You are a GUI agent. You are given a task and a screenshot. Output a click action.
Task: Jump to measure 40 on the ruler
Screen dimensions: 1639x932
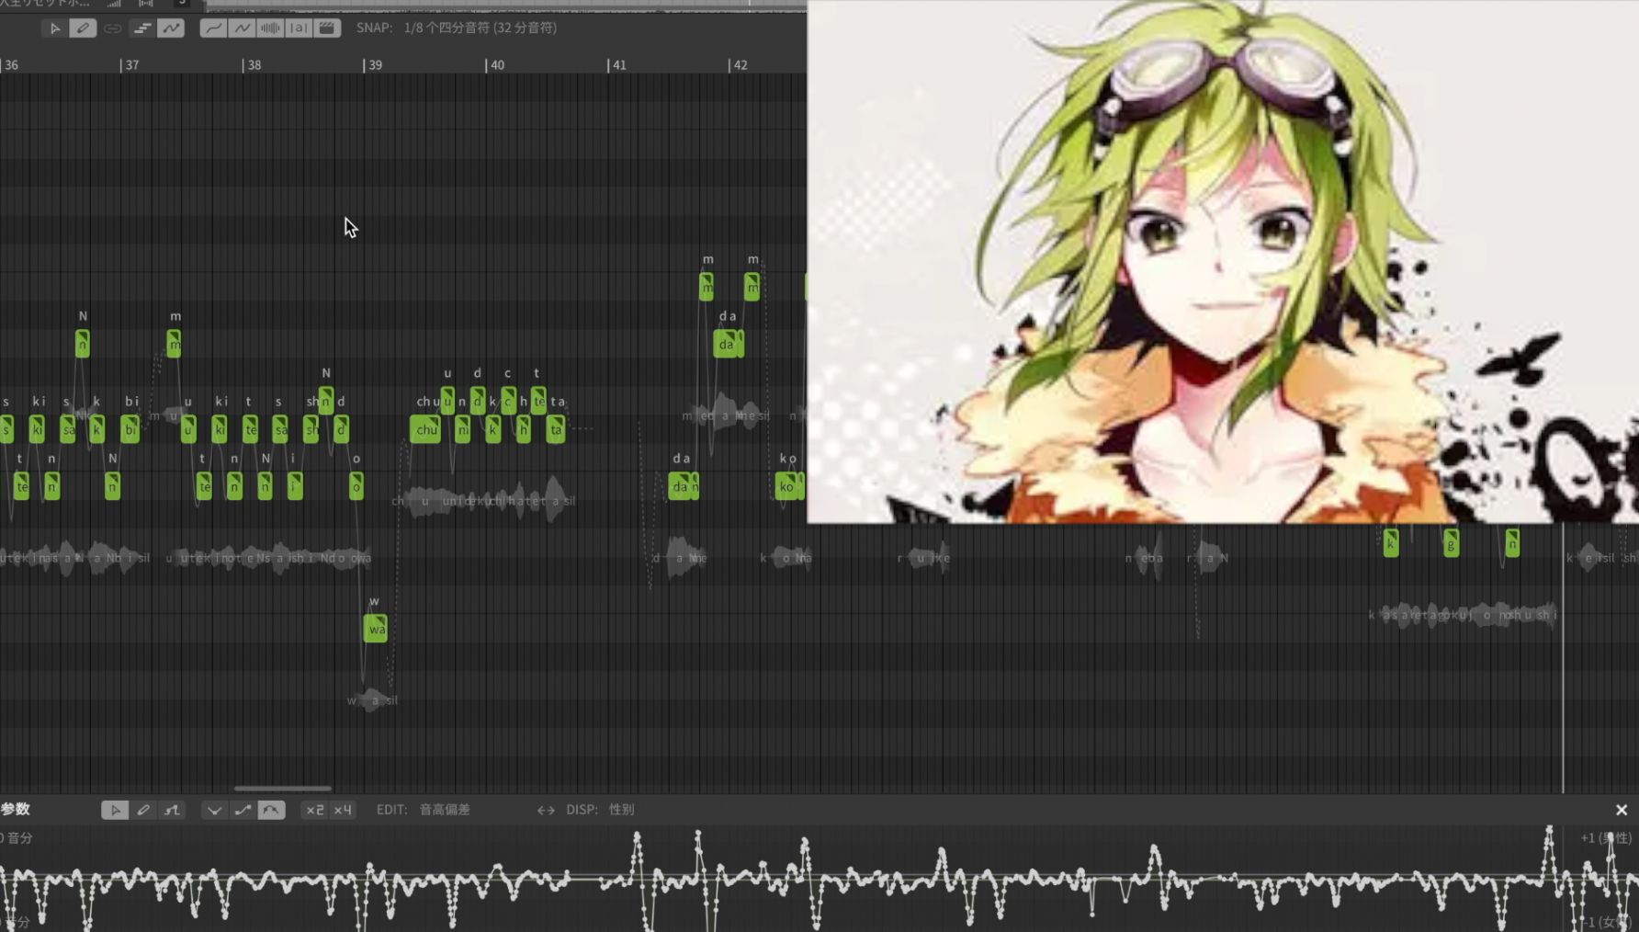tap(497, 65)
